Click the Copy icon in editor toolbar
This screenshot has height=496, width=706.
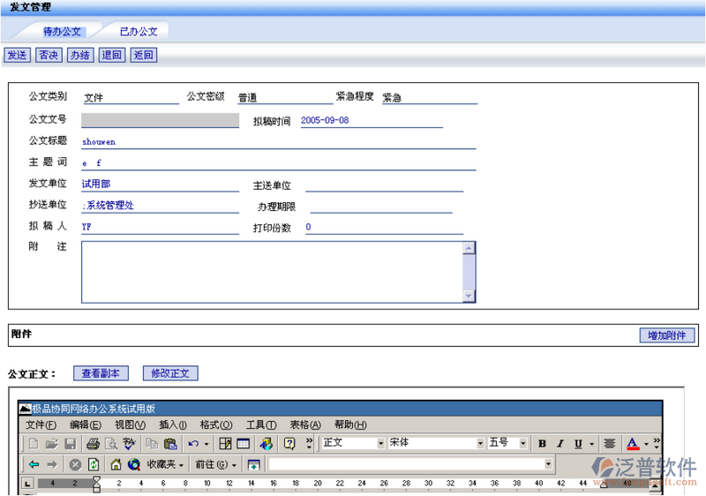(152, 444)
